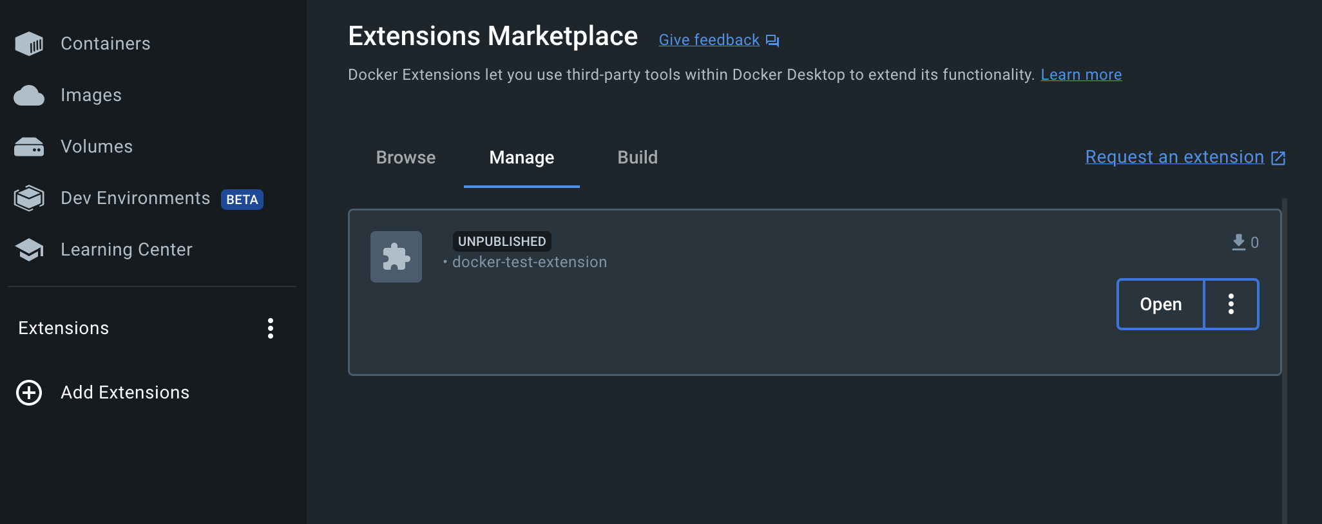Click the docker-test-extension puzzle piece icon

(x=396, y=257)
